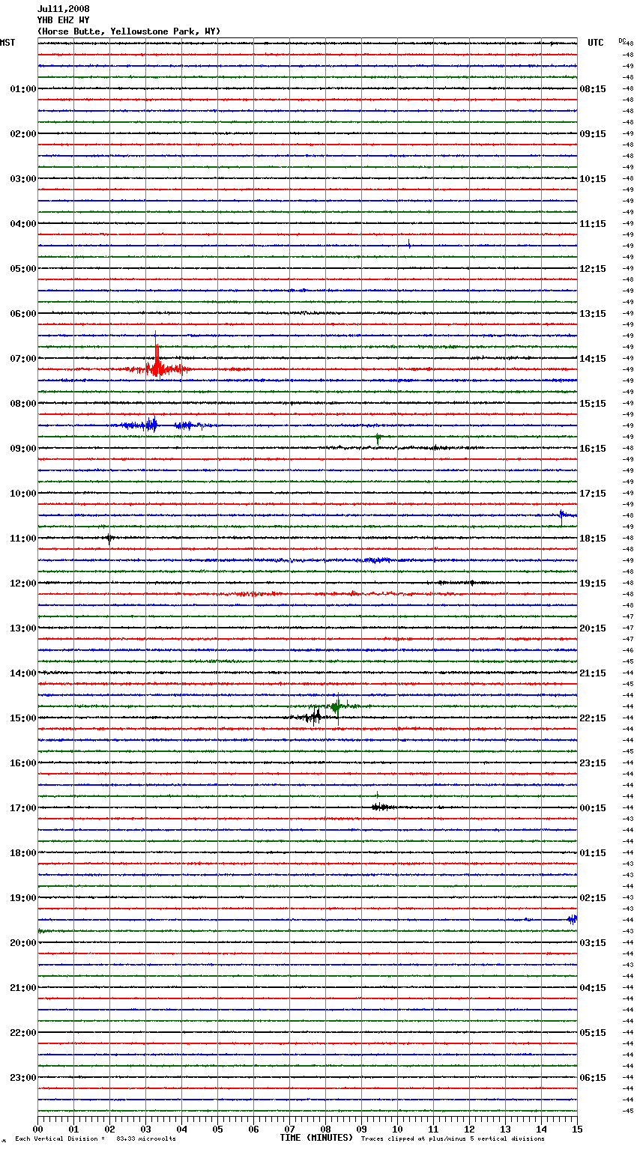The width and height of the screenshot is (637, 1149).
Task: Click the 14:00 MST time label
Action: coord(23,673)
